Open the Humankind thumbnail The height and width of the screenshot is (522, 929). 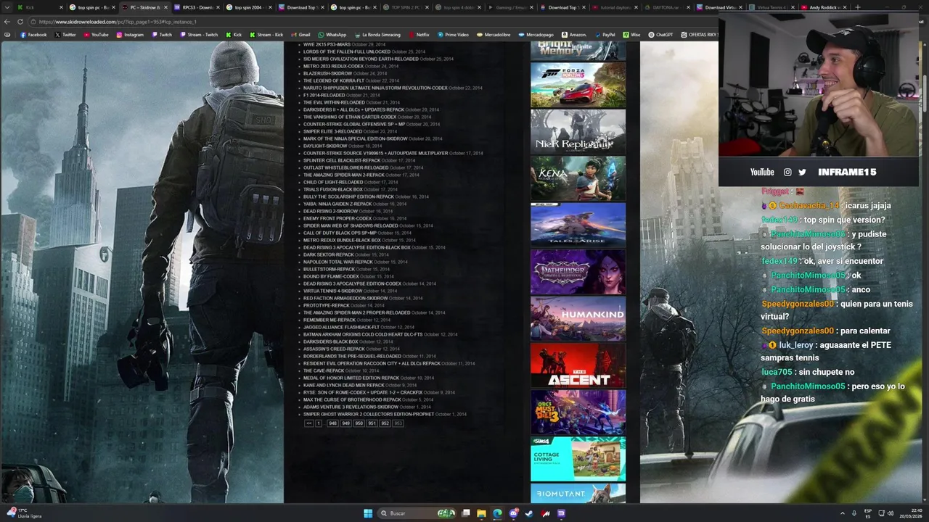click(578, 318)
